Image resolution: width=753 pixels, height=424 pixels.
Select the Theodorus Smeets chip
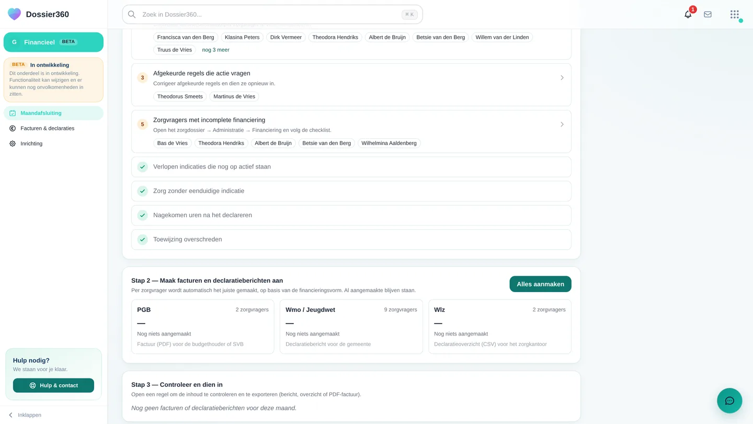pyautogui.click(x=180, y=97)
